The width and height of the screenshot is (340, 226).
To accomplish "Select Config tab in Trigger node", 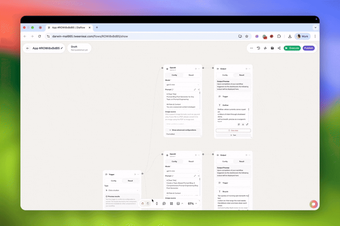I will (x=113, y=181).
